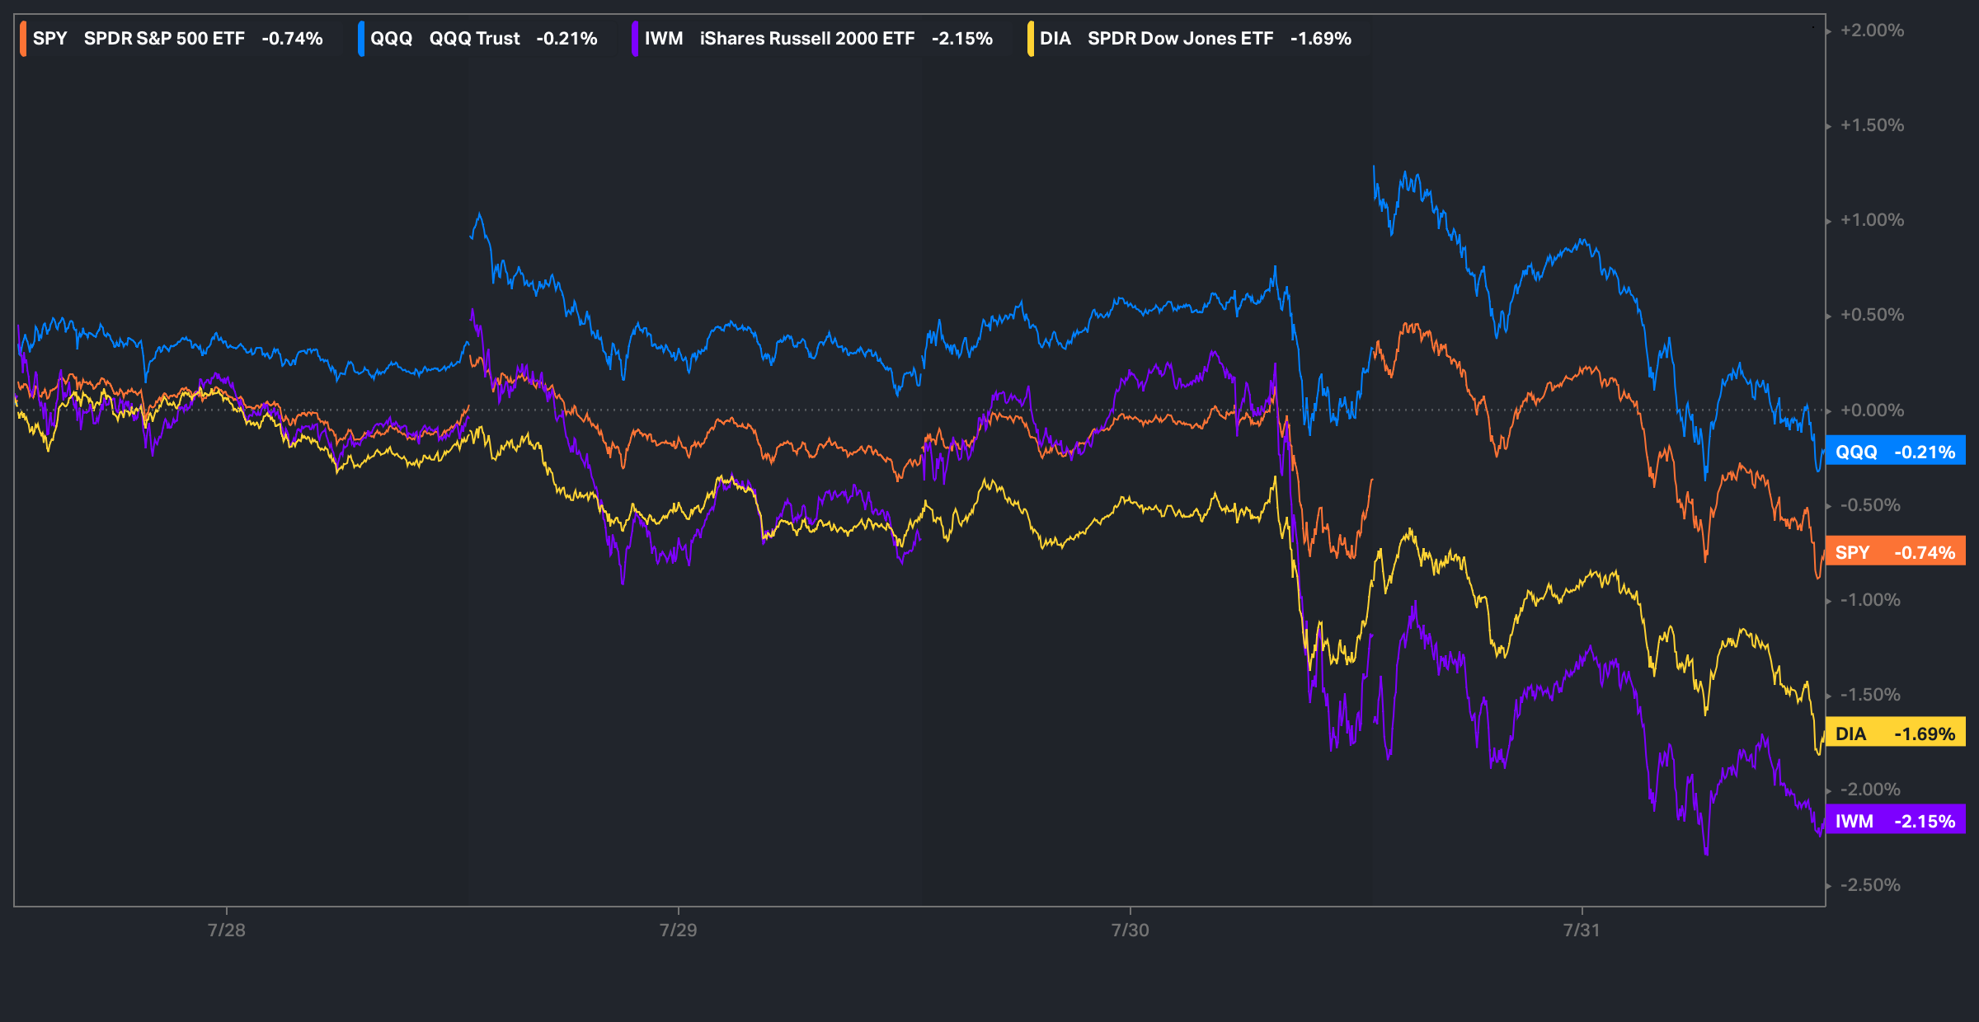Click the purple IWM -2.15% price tag
1979x1022 pixels.
coord(1895,821)
